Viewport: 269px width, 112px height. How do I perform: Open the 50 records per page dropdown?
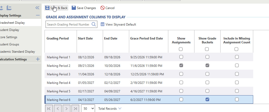pyautogui.click(x=88, y=109)
